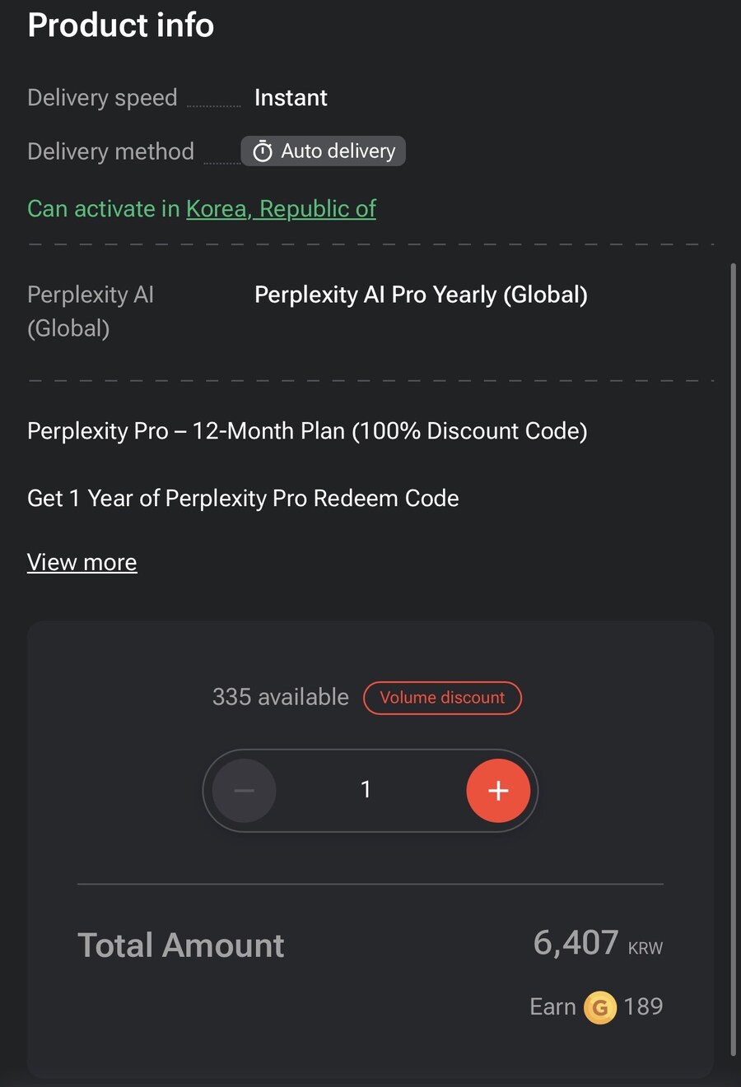Expand description with View more
The width and height of the screenshot is (741, 1087).
[x=82, y=562]
